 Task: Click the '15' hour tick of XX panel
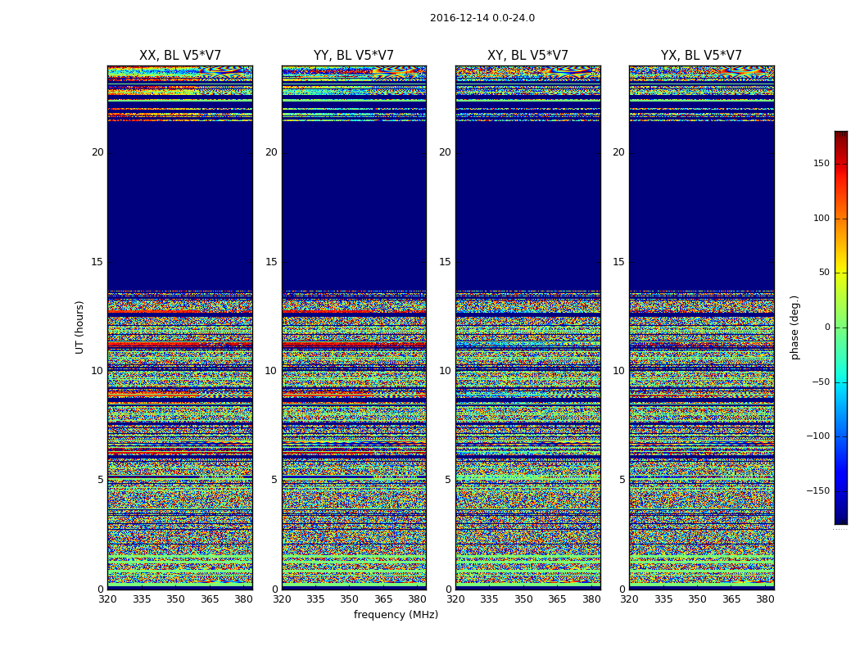[97, 262]
